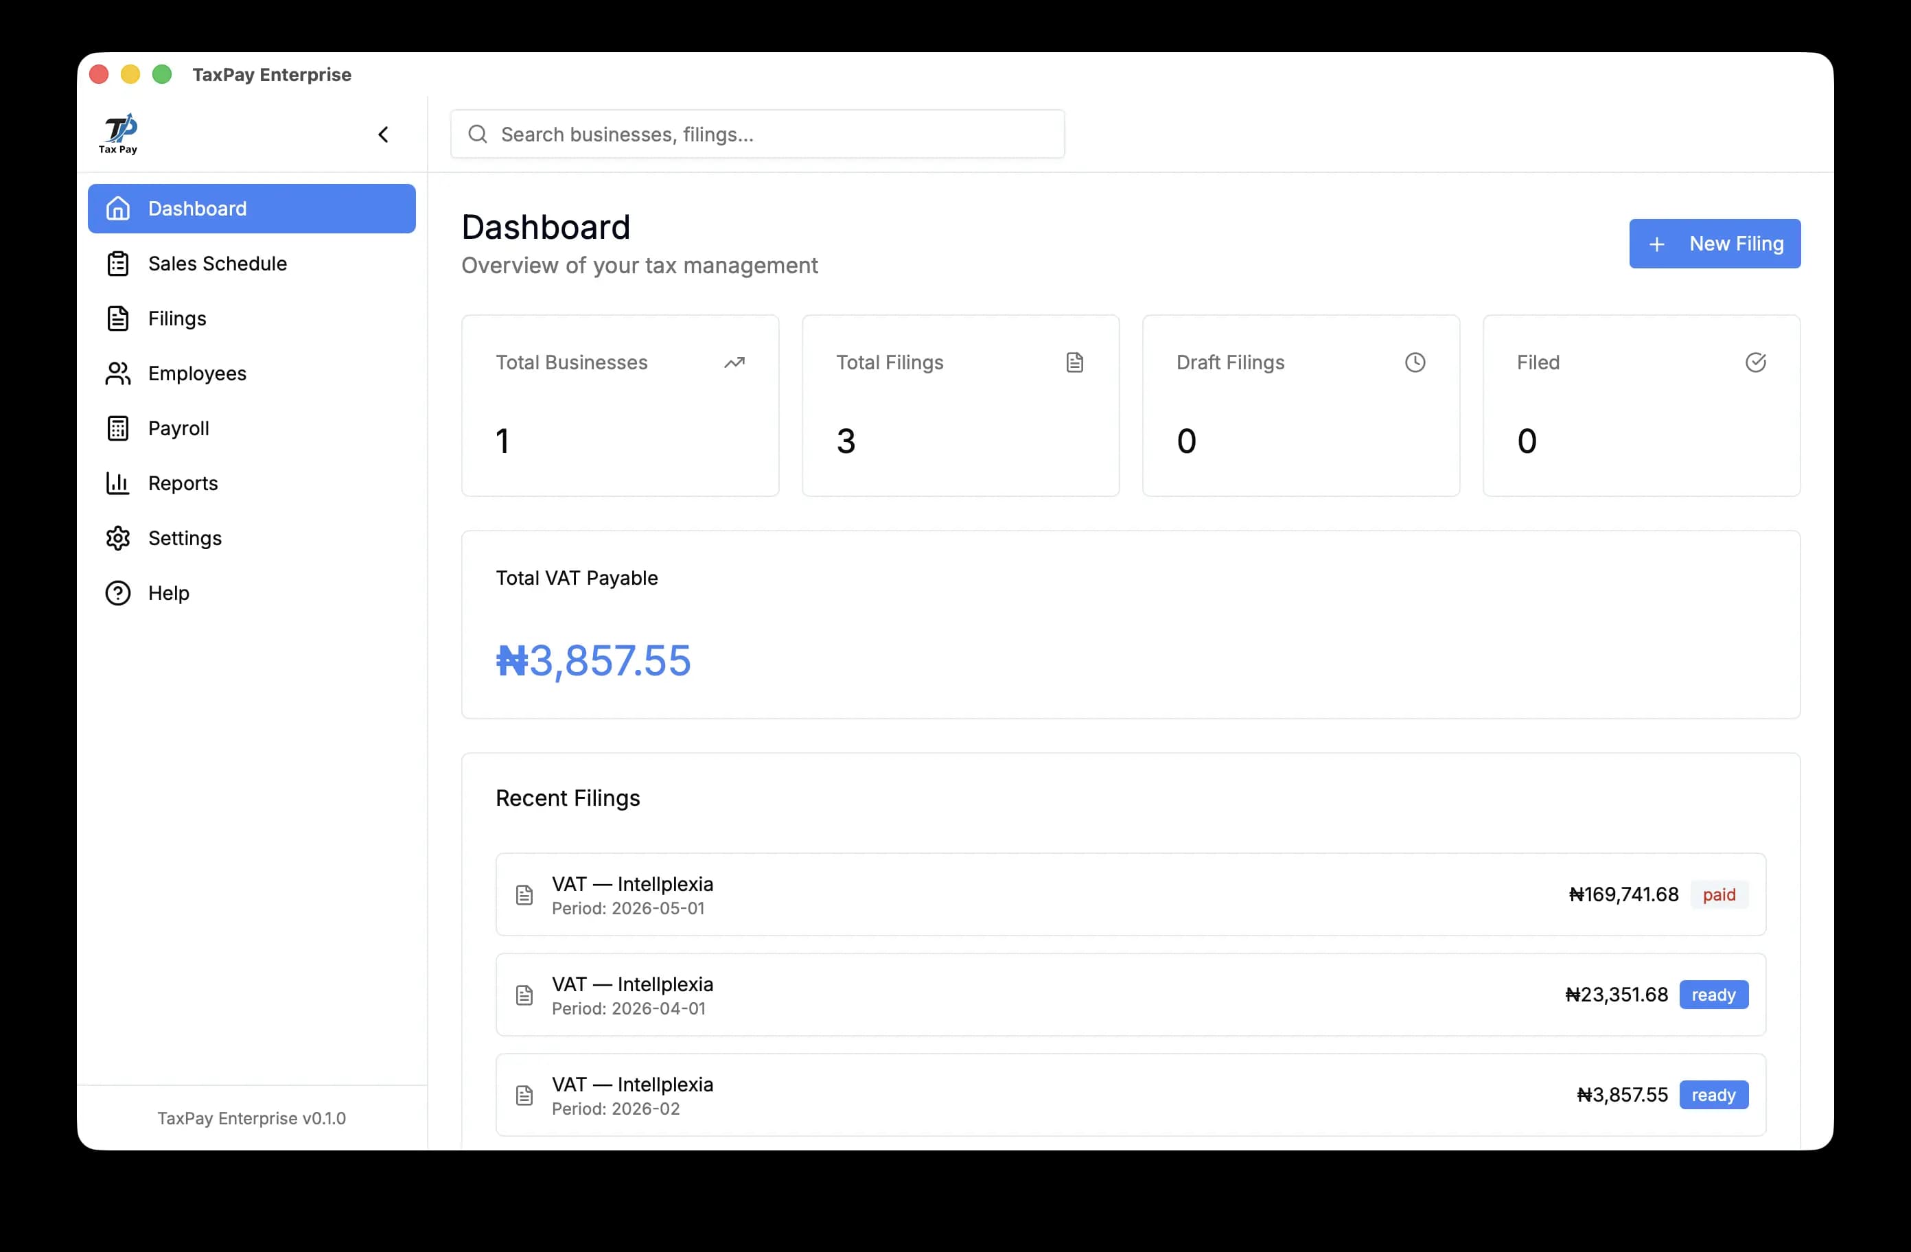The image size is (1911, 1252).
Task: Click the Dashboard page title
Action: click(x=546, y=227)
